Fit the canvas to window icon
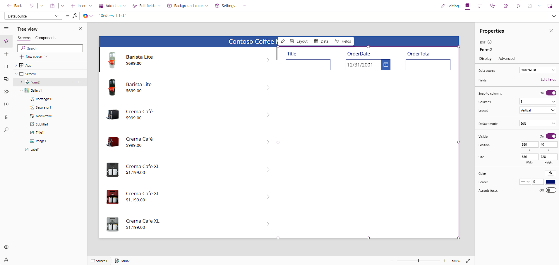This screenshot has height=265, width=559. click(468, 261)
